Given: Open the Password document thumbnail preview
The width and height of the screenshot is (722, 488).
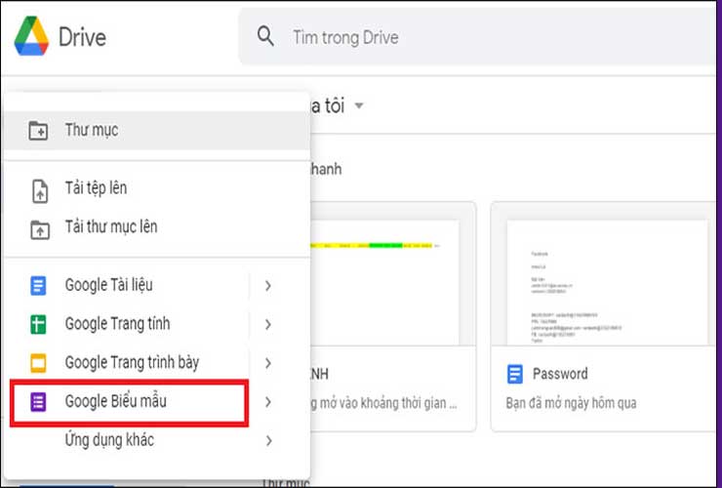Looking at the screenshot, I should [607, 282].
